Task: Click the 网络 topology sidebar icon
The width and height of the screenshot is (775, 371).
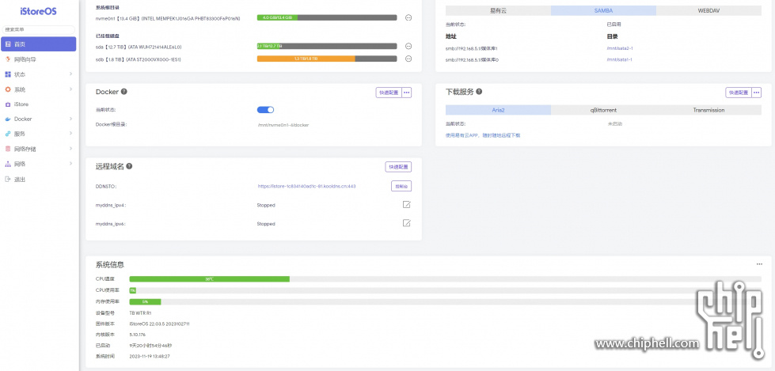Action: (7, 164)
